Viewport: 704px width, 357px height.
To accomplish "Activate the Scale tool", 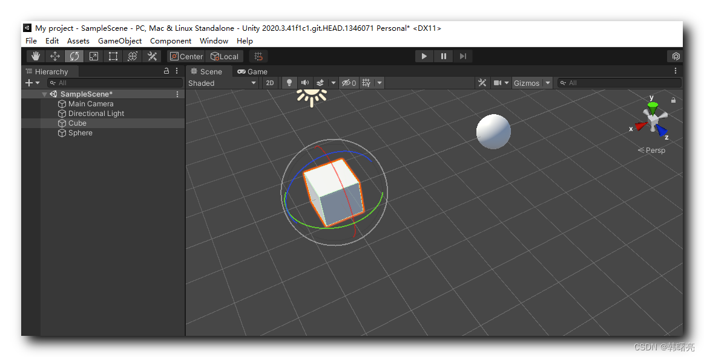I will click(93, 56).
